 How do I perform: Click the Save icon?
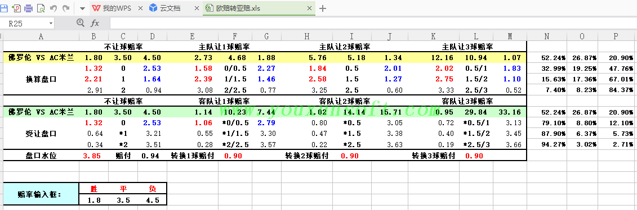[x=4, y=8]
